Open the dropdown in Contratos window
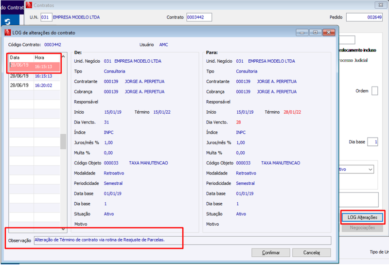 coord(370,170)
